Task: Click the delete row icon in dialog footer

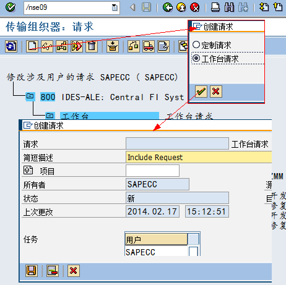Action: pos(53,271)
